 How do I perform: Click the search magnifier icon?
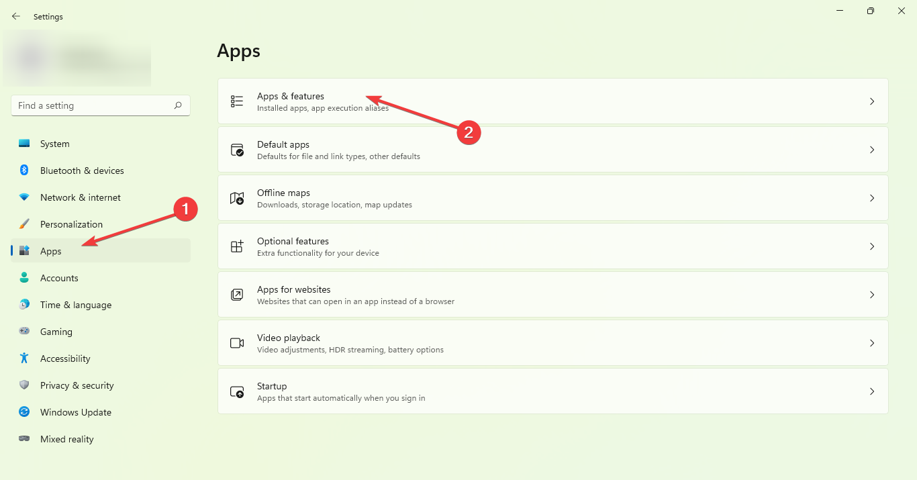(x=178, y=105)
